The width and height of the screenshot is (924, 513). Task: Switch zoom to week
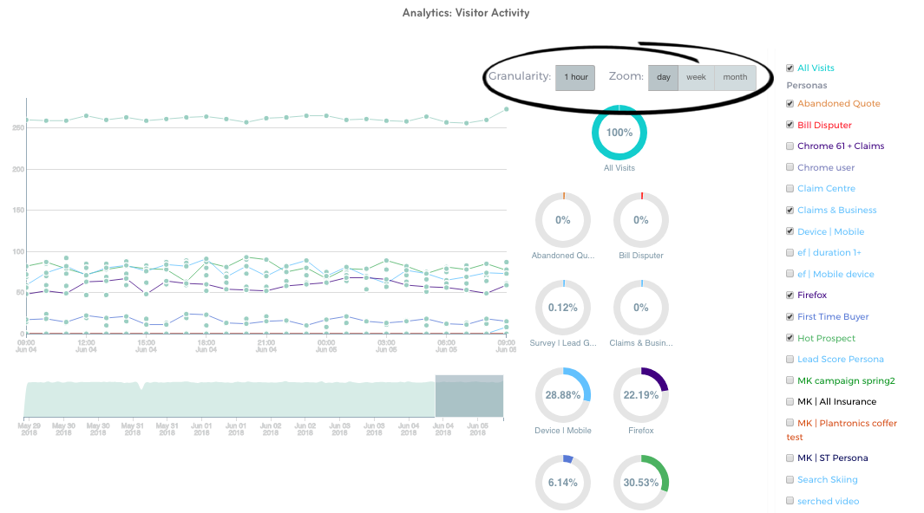pyautogui.click(x=696, y=77)
